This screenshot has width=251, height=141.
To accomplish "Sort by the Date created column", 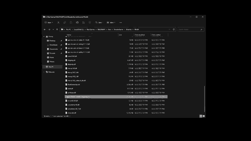I will coord(156,35).
